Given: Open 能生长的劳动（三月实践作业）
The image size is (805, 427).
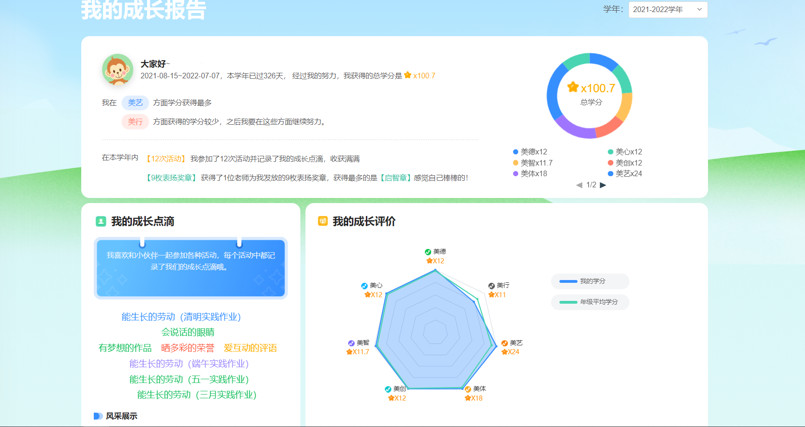Looking at the screenshot, I should (197, 395).
